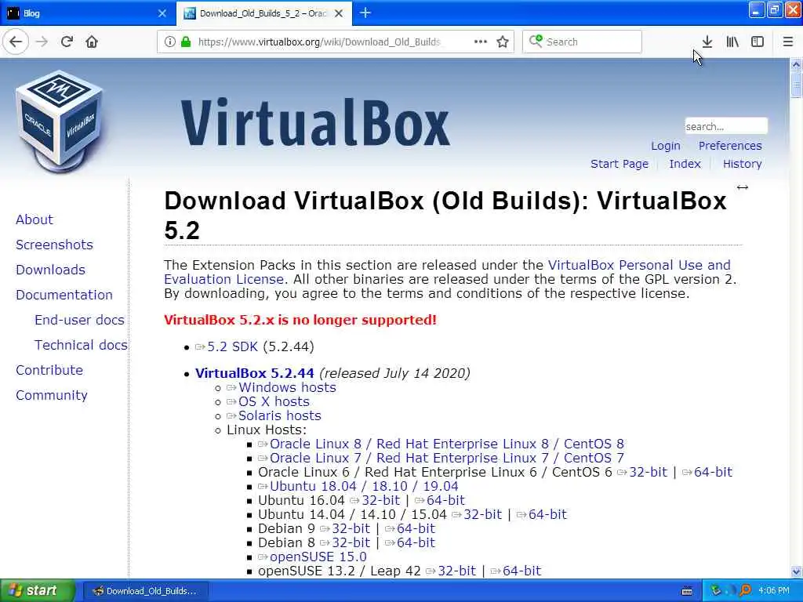This screenshot has width=803, height=602.
Task: Open the Login link
Action: point(666,146)
